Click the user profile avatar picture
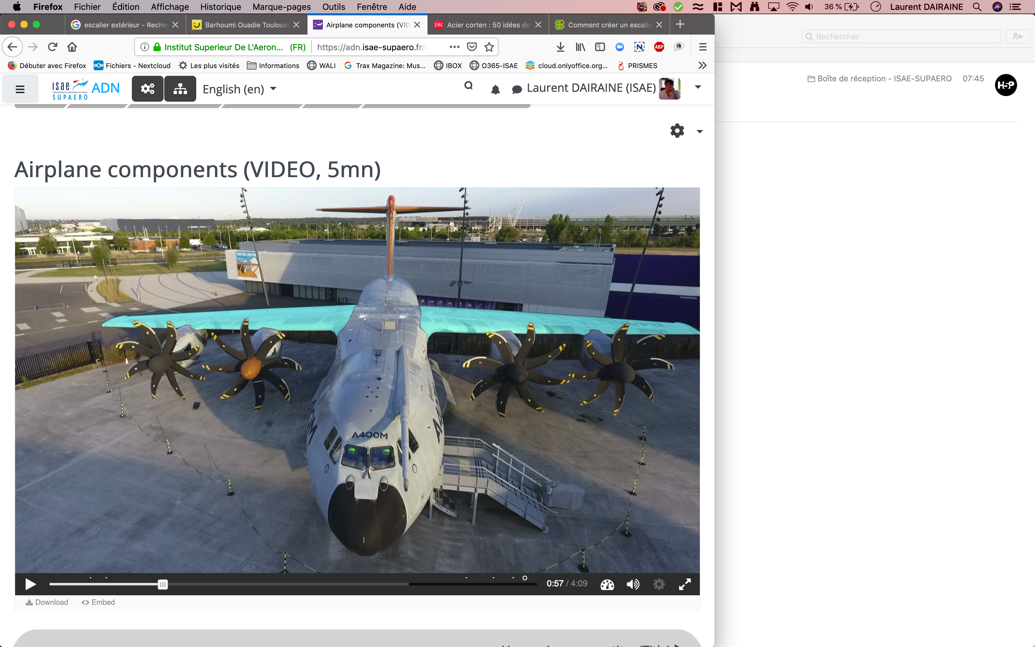The image size is (1035, 647). click(x=669, y=89)
